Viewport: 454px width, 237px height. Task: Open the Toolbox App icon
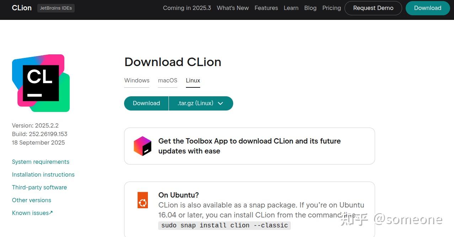tap(143, 146)
